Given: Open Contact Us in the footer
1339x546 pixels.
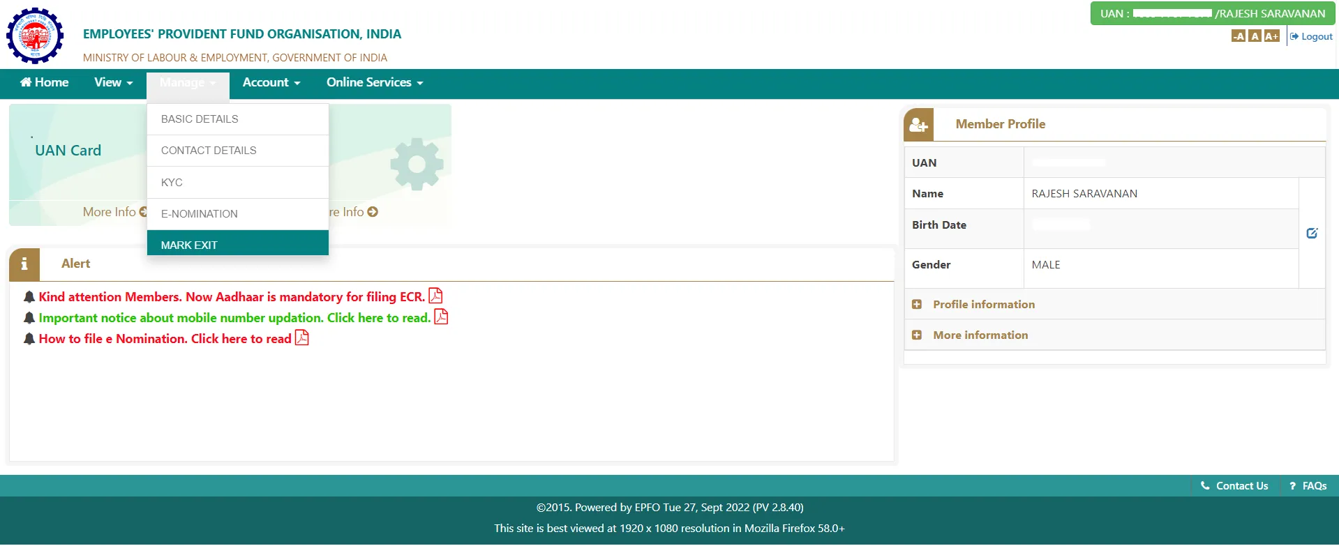Looking at the screenshot, I should tap(1234, 486).
